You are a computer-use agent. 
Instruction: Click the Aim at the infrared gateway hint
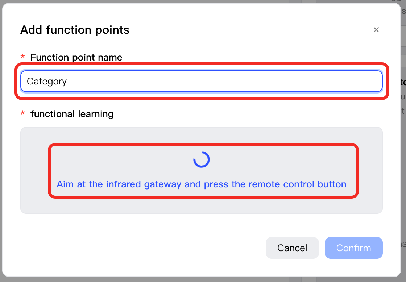click(202, 184)
